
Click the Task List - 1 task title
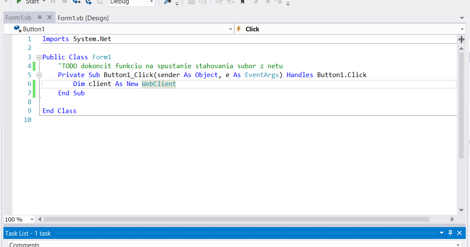(x=28, y=233)
